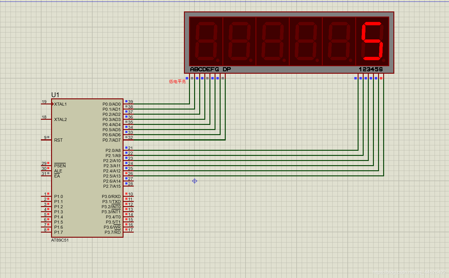
Task: Click the P0.5/AD5 pin label
Action: [111, 130]
